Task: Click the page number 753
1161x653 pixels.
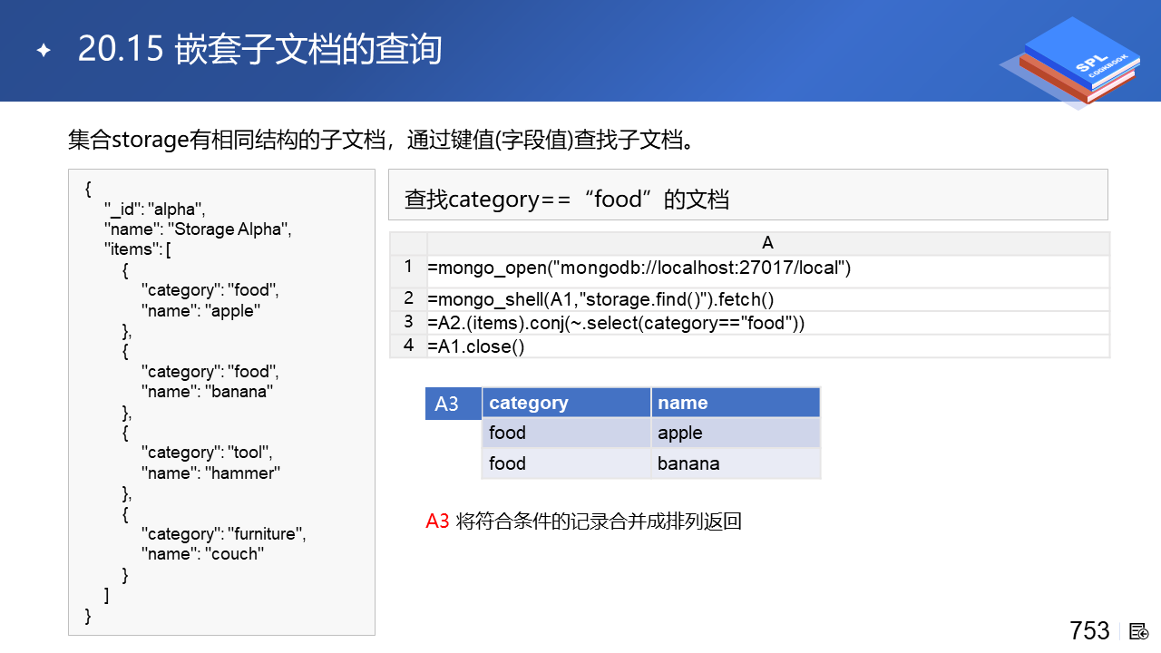Action: point(1089,630)
